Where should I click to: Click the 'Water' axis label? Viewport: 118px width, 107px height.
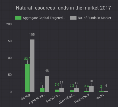coord(100,96)
